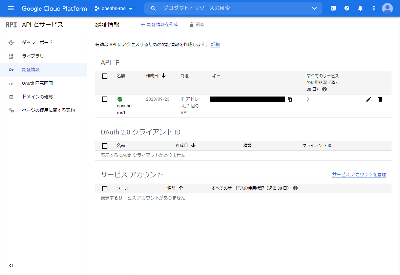This screenshot has height=275, width=400.
Task: Click the ライブラリ sidebar icon
Action: click(x=11, y=56)
